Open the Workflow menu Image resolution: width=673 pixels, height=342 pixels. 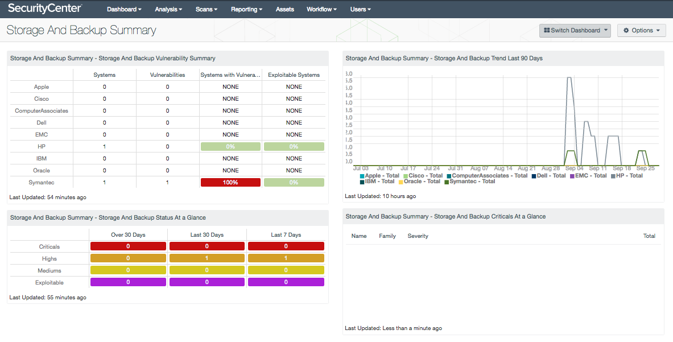click(x=321, y=9)
